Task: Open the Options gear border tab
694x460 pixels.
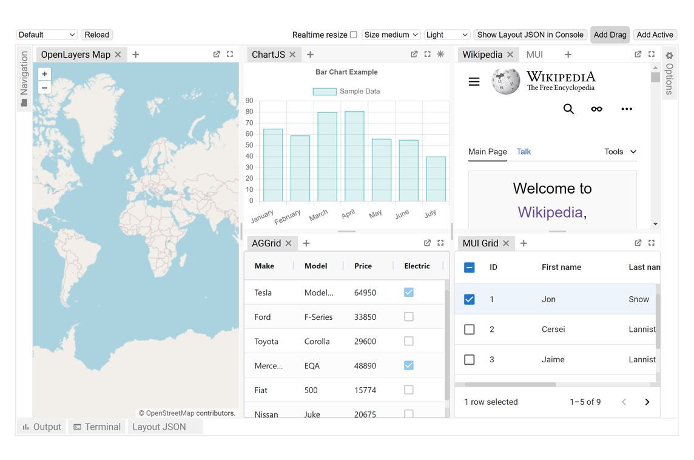Action: click(669, 73)
